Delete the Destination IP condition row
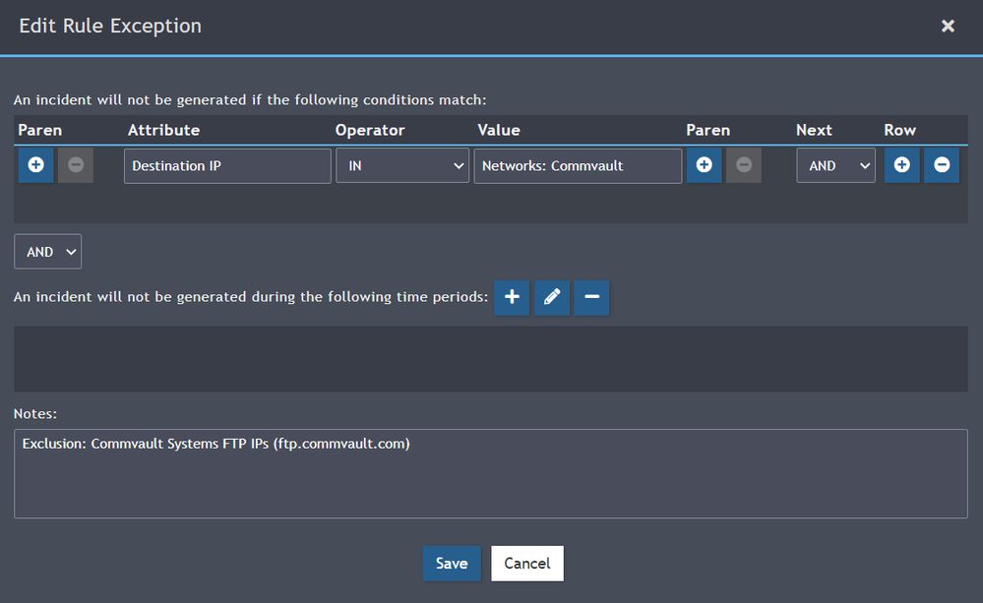Image resolution: width=983 pixels, height=603 pixels. pyautogui.click(x=942, y=165)
